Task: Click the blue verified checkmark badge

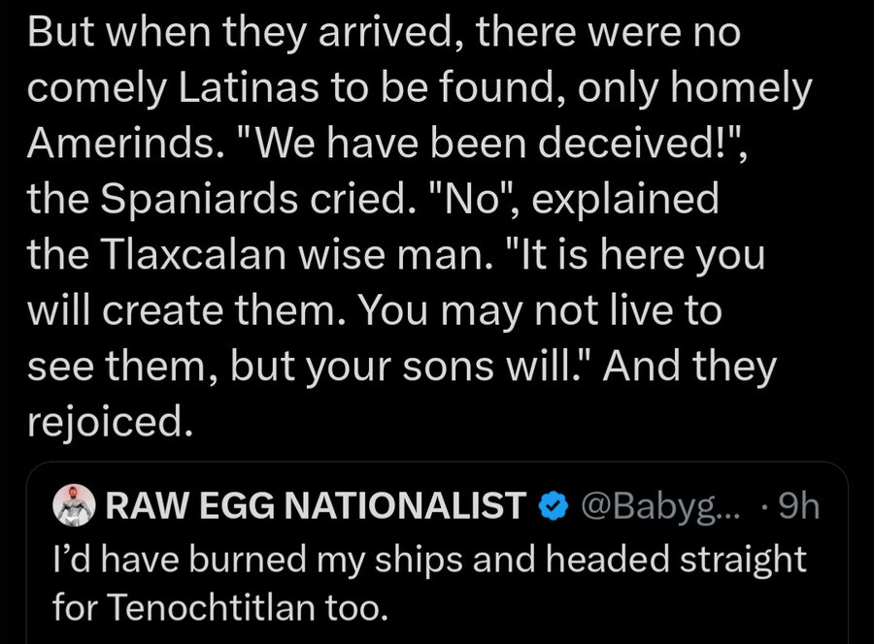Action: (x=553, y=506)
